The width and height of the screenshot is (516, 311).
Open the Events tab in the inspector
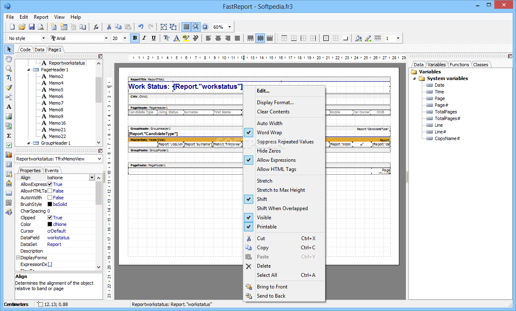tap(52, 170)
